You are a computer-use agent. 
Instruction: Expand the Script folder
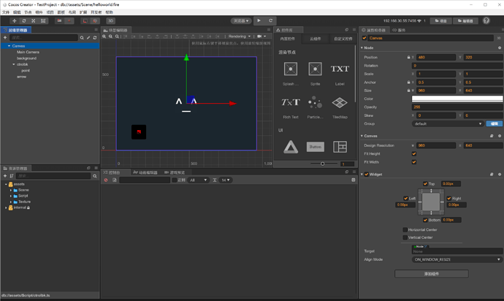pos(11,196)
